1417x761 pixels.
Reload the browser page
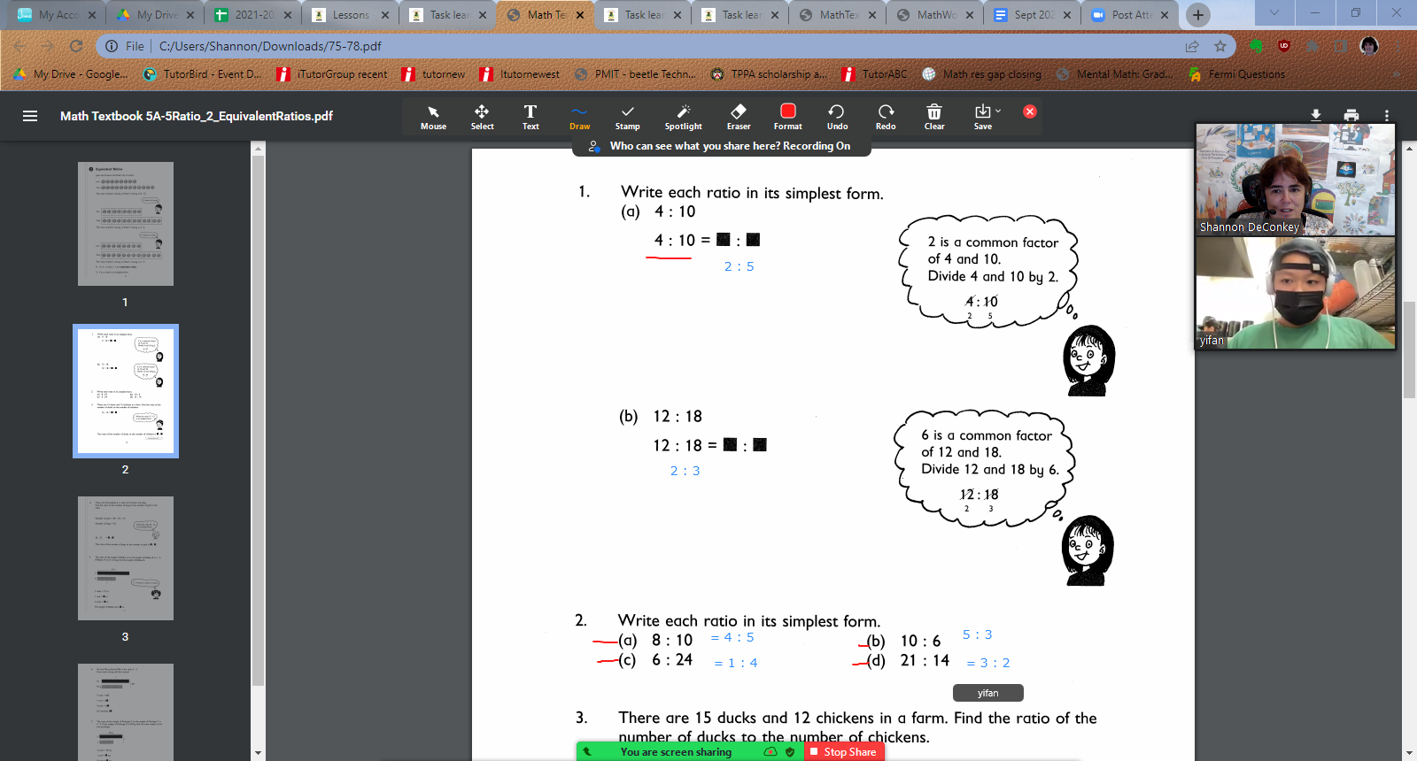[x=76, y=46]
